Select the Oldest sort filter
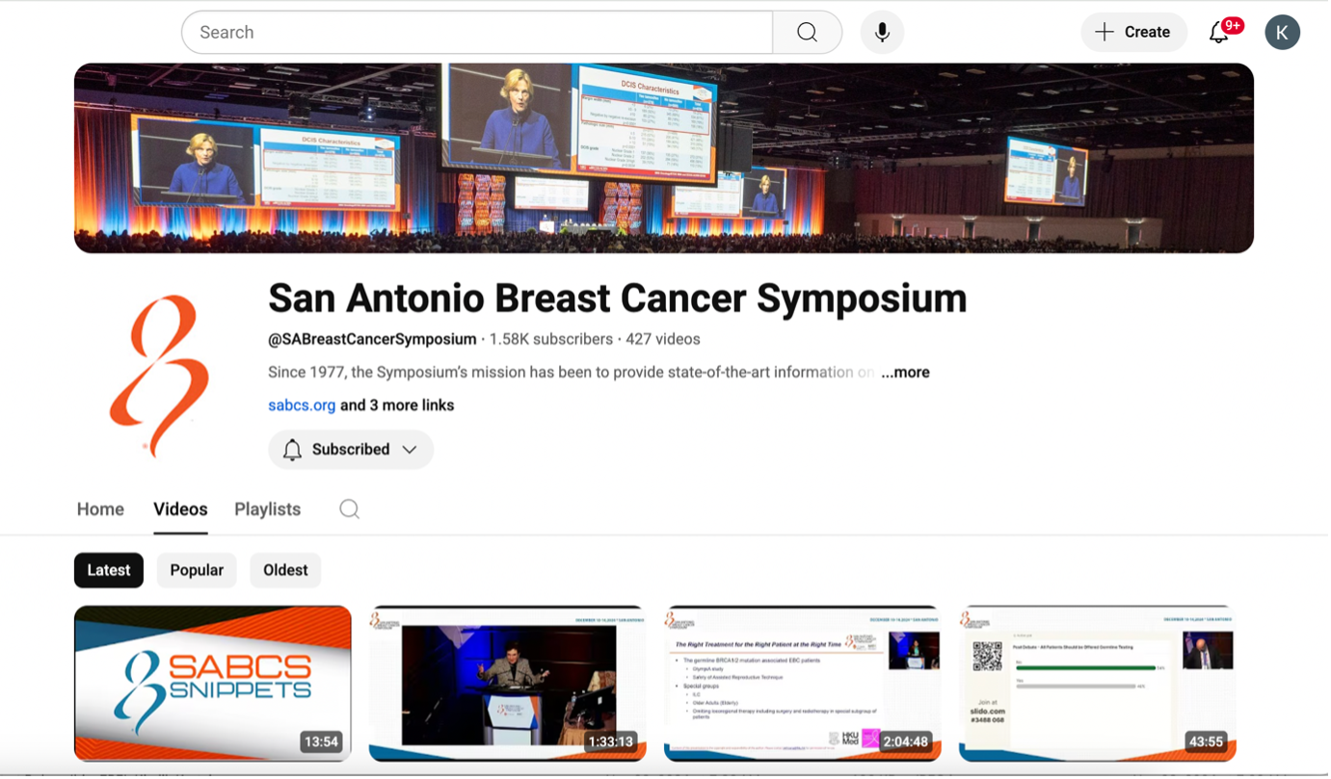The height and width of the screenshot is (779, 1331). click(x=285, y=570)
